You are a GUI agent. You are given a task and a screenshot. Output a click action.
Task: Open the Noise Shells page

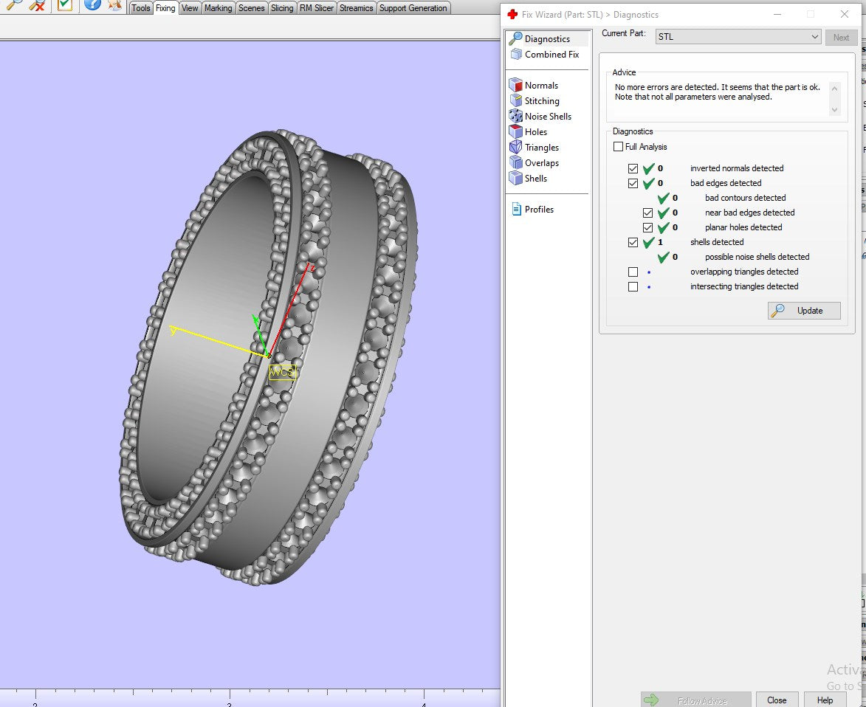pyautogui.click(x=547, y=117)
